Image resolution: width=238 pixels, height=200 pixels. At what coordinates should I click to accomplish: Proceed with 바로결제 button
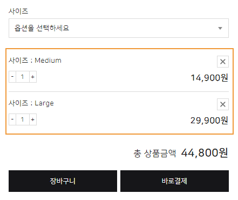click(174, 181)
